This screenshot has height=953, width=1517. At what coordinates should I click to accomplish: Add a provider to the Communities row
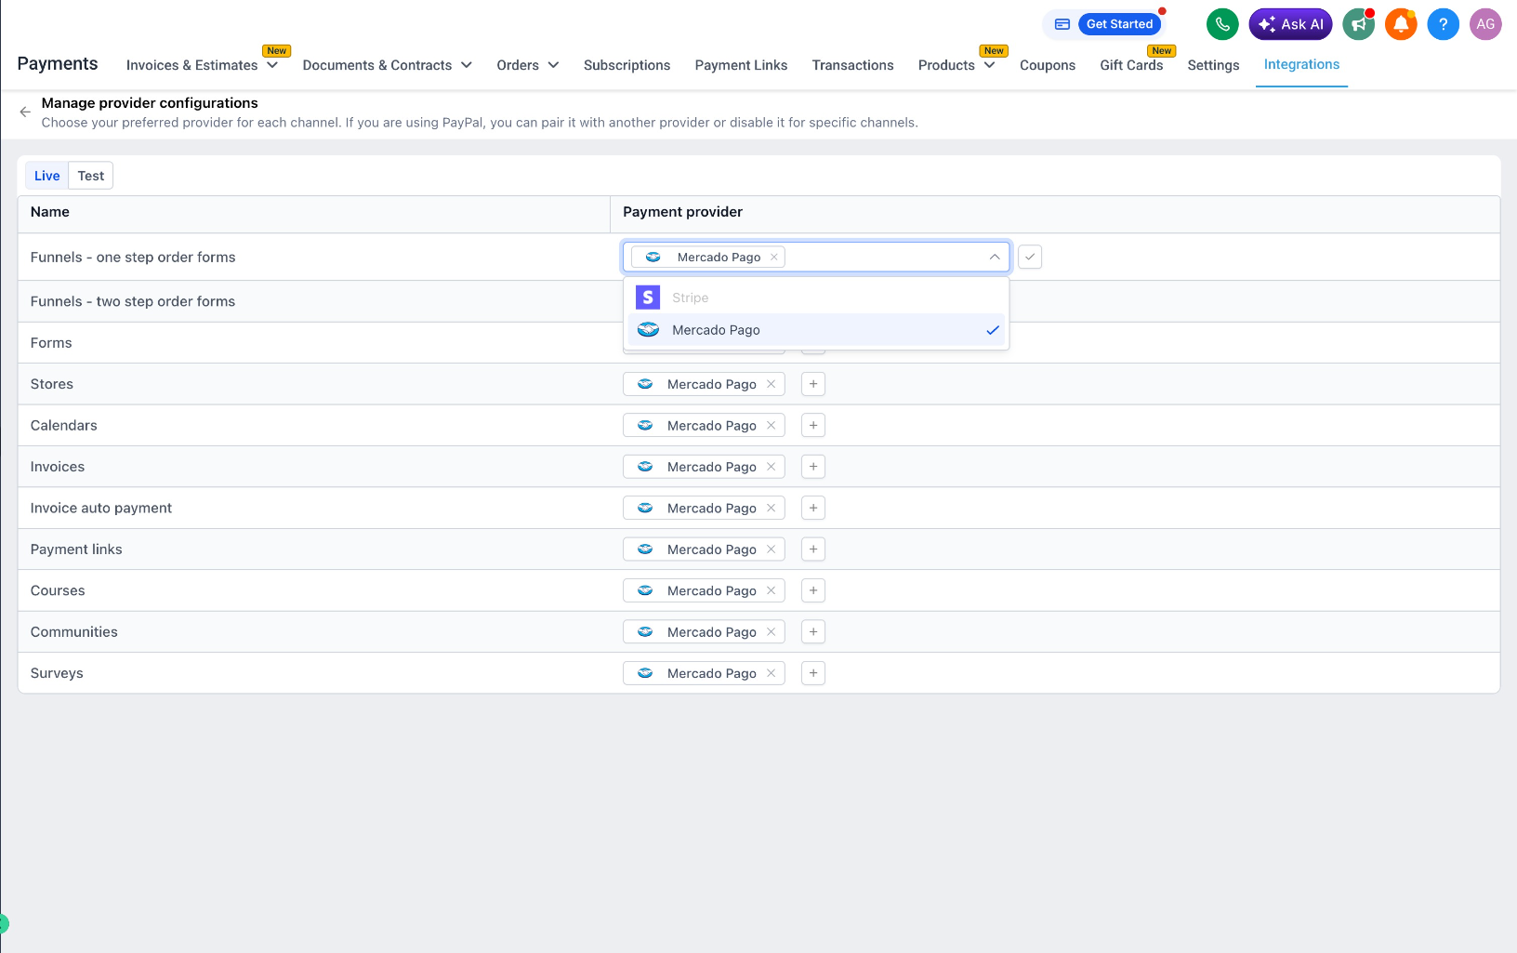(813, 631)
